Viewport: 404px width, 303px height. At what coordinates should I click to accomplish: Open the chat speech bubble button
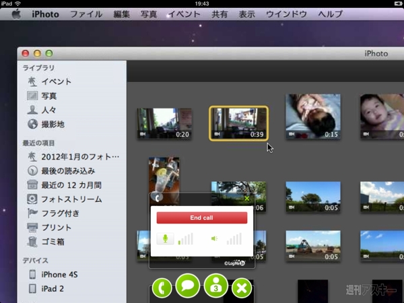188,286
